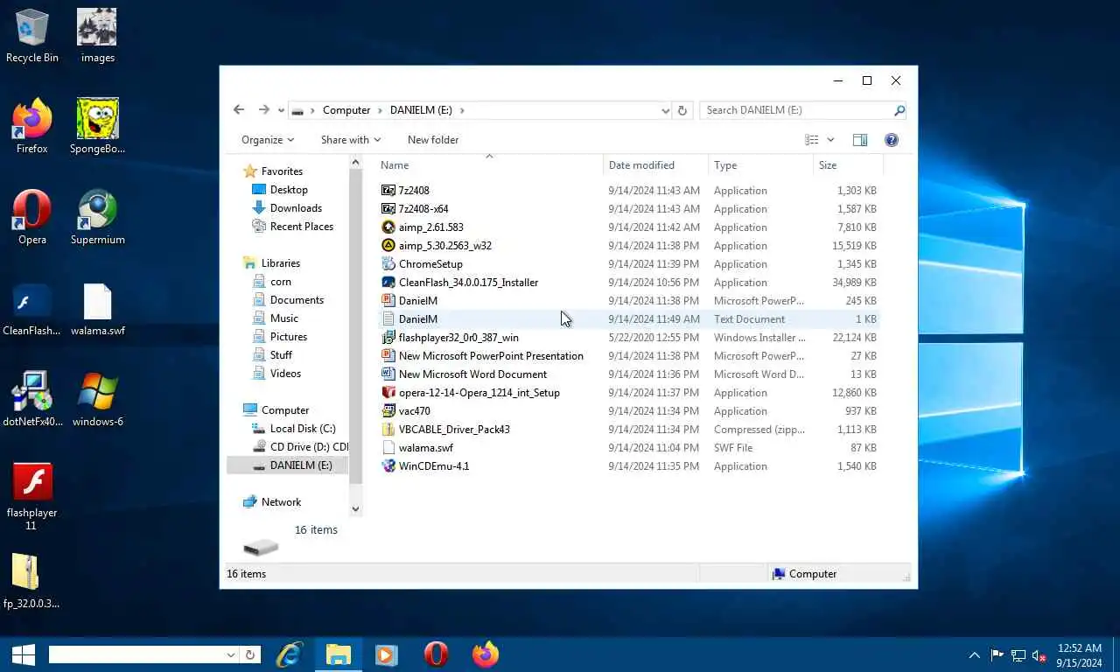Open the Explorer help icon
The height and width of the screenshot is (672, 1120).
click(892, 140)
